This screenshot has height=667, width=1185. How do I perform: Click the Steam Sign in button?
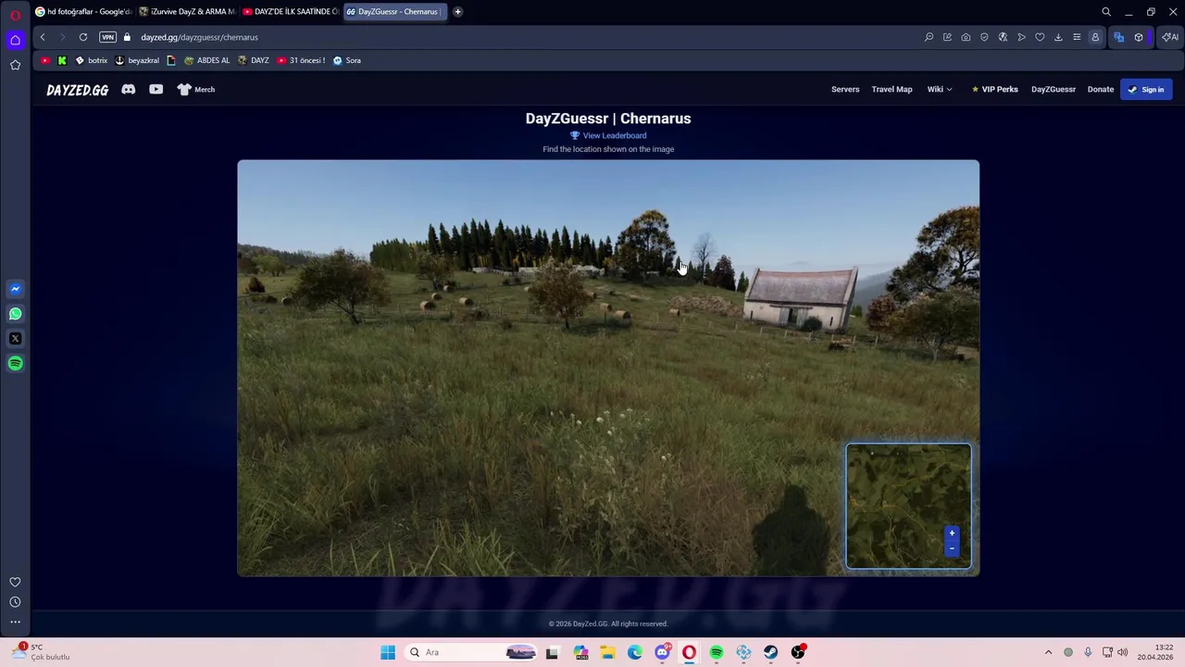tap(1146, 90)
